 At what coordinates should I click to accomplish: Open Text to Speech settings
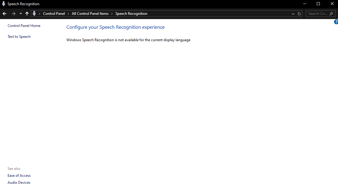(19, 37)
